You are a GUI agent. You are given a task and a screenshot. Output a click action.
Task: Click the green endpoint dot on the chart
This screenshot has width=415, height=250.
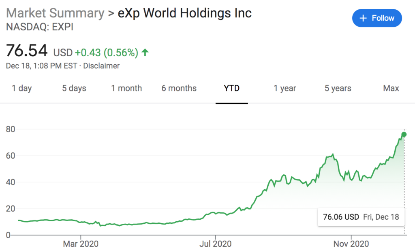pos(404,134)
